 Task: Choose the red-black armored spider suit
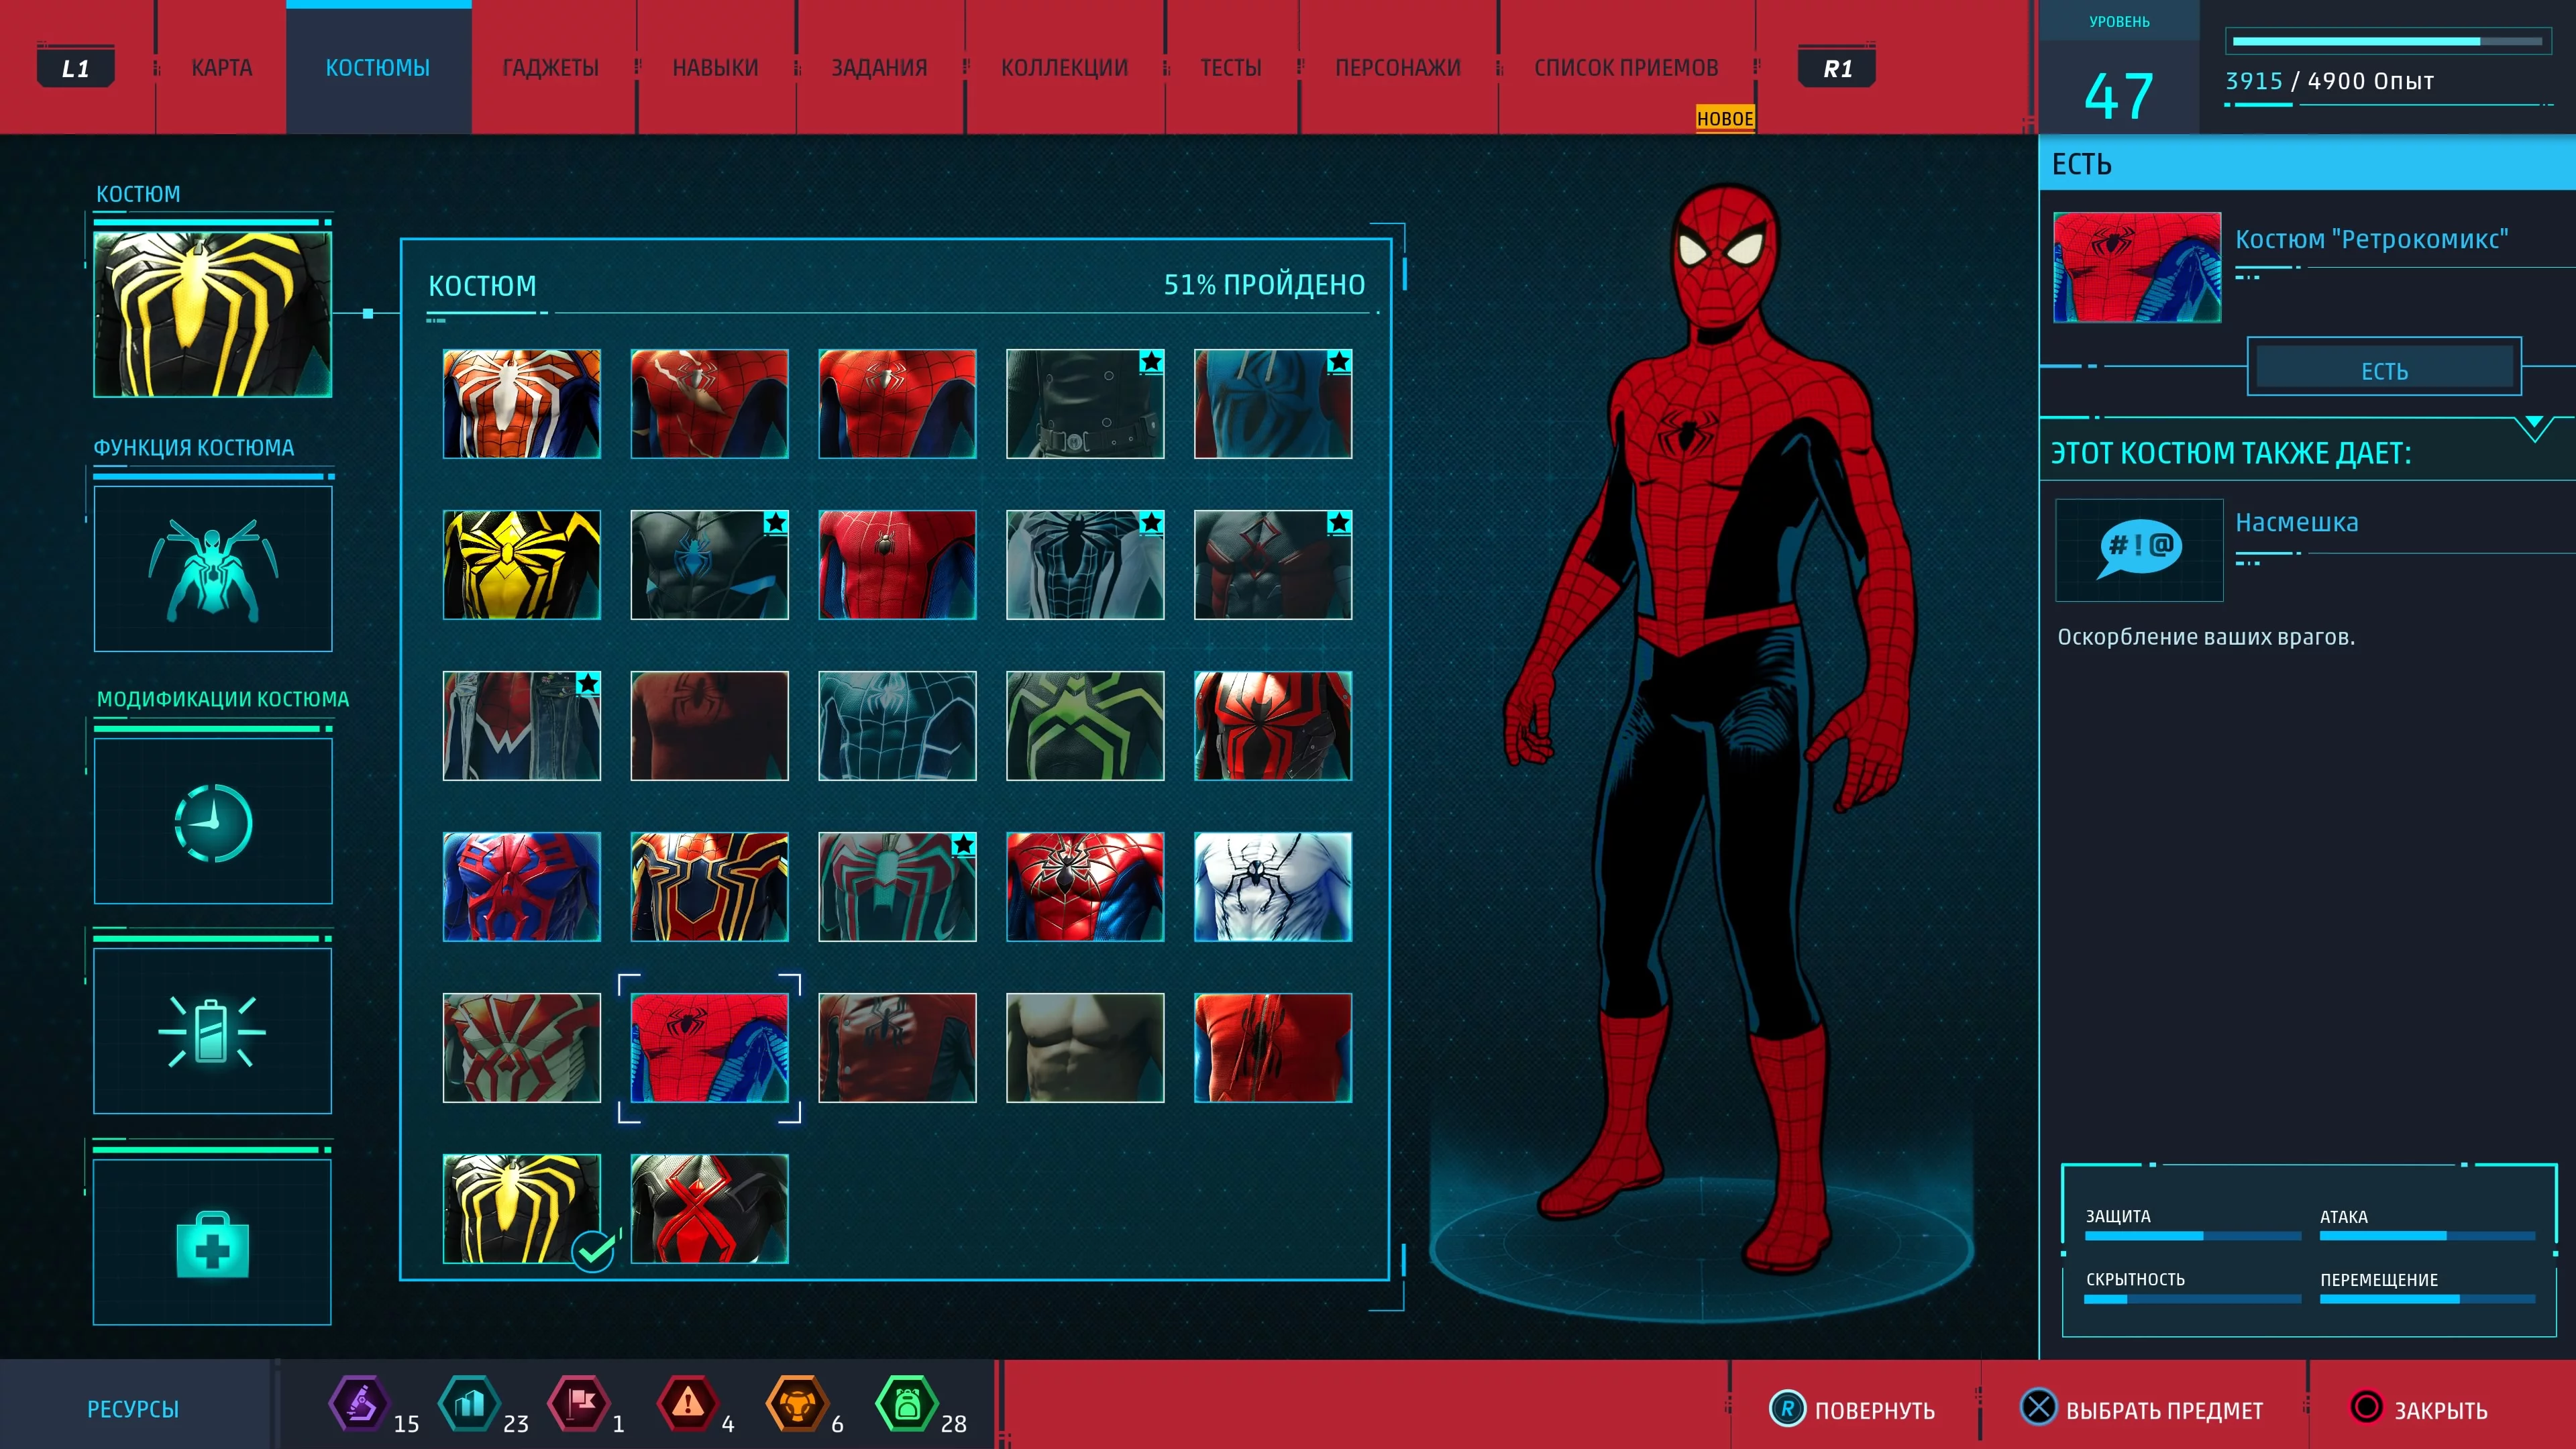1273,726
